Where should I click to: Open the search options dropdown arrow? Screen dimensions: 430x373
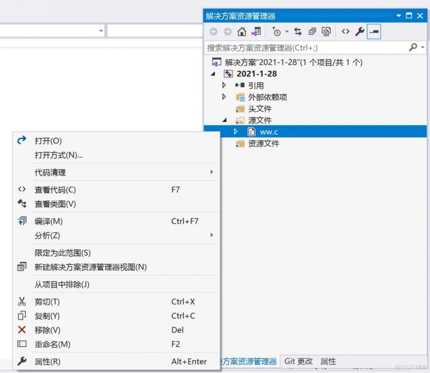[x=422, y=47]
